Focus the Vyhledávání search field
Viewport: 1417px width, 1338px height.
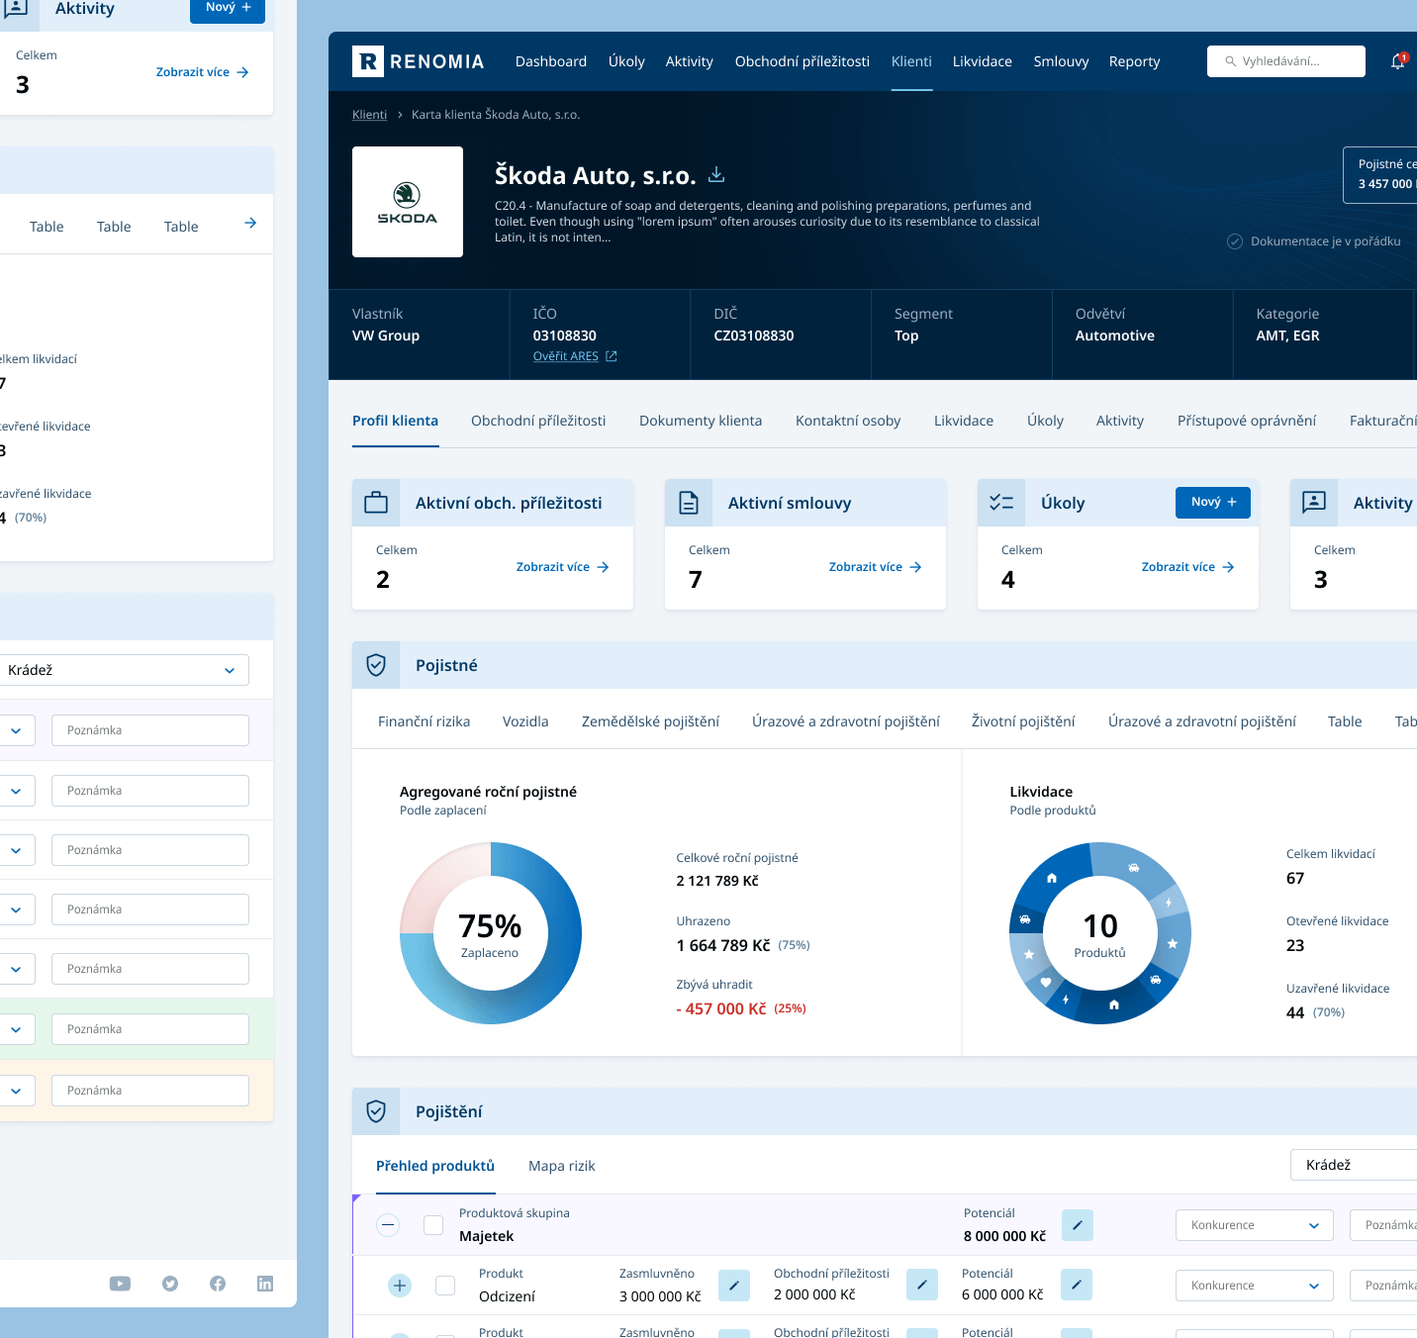(x=1286, y=61)
